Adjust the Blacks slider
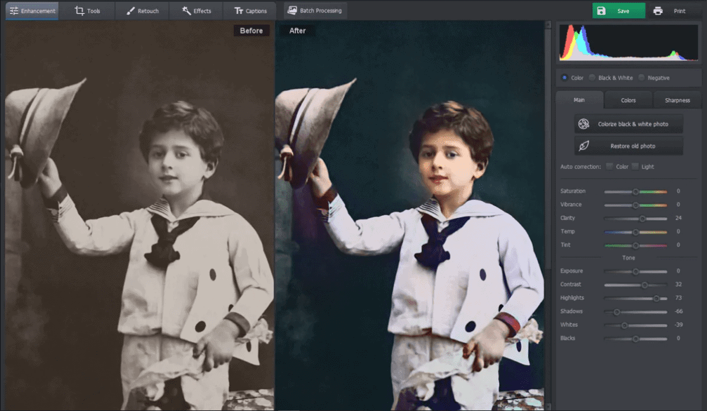This screenshot has width=707, height=411. (635, 339)
